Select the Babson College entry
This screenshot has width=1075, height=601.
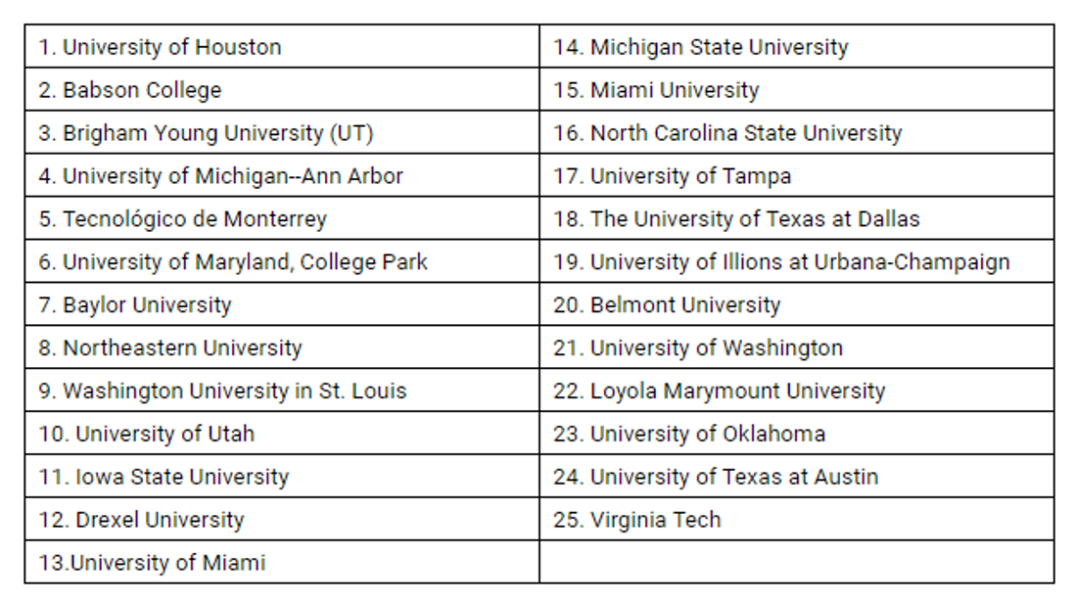(x=130, y=90)
